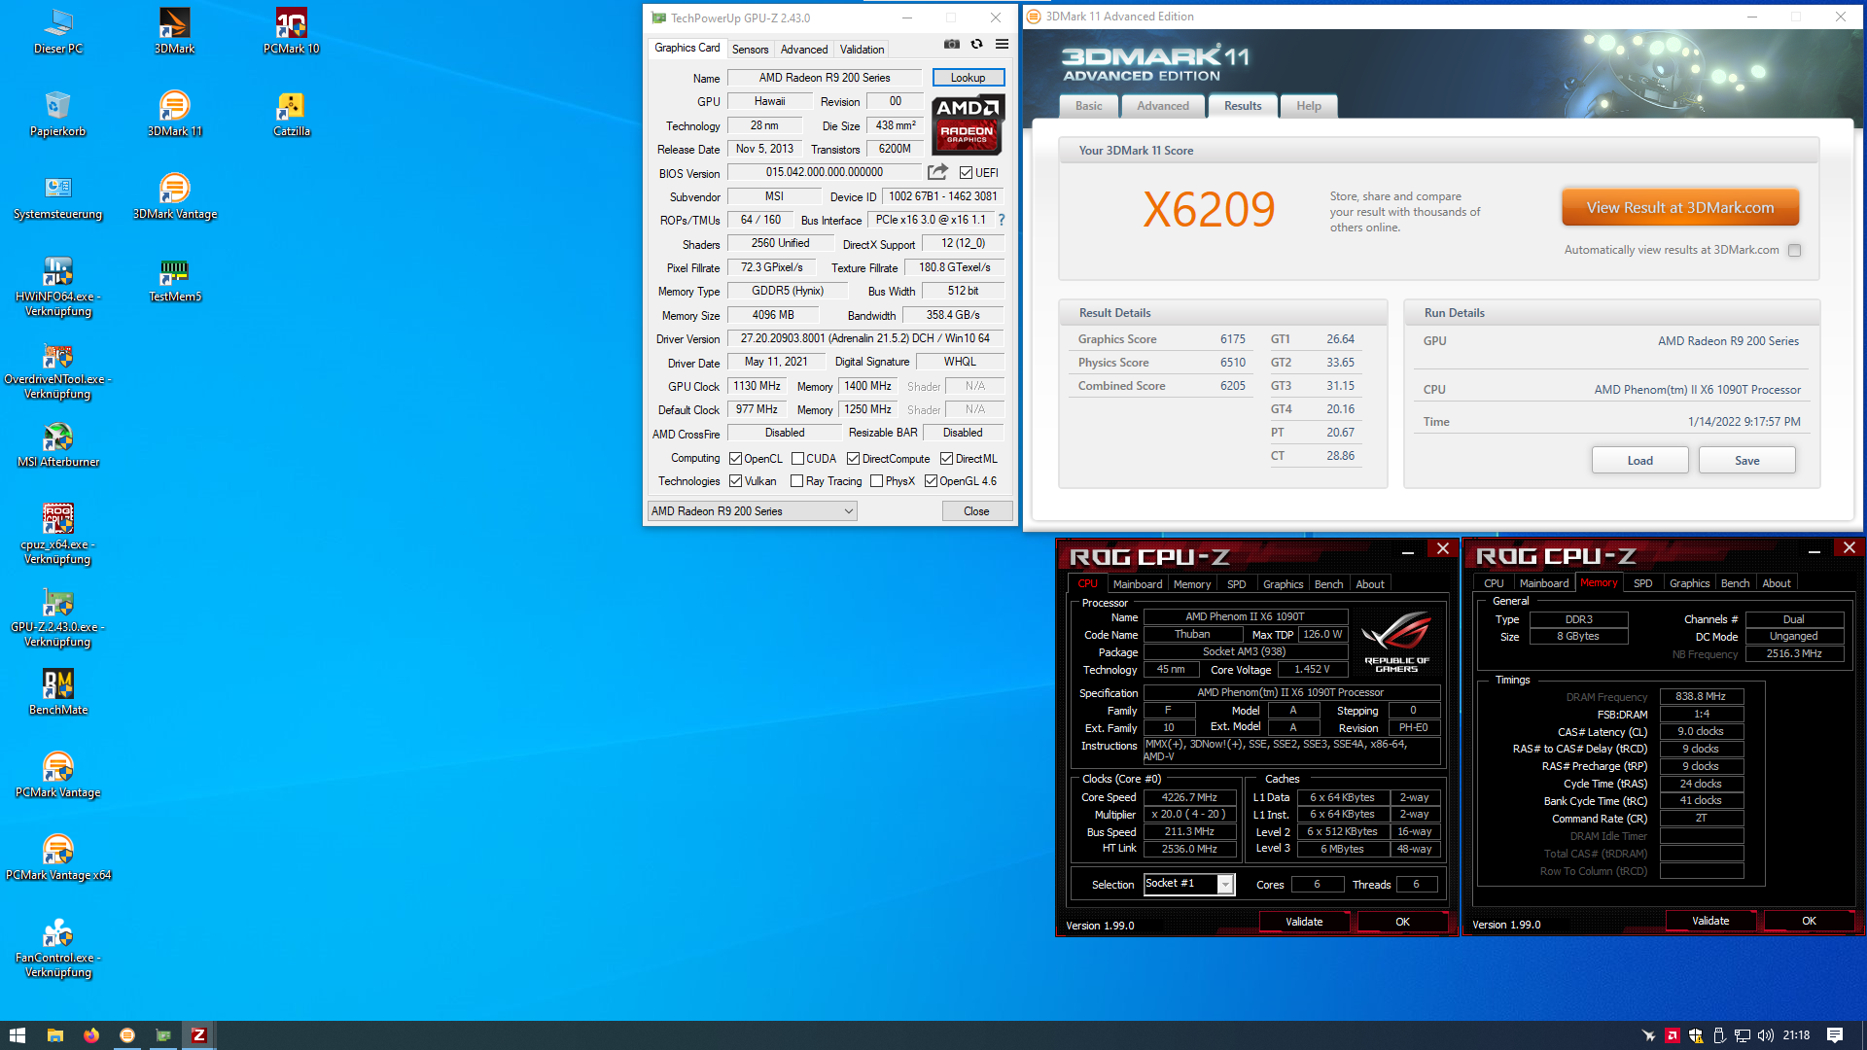The width and height of the screenshot is (1867, 1050).
Task: Open GPU-Z.2.43.0.exe shortcut icon
Action: point(58,616)
